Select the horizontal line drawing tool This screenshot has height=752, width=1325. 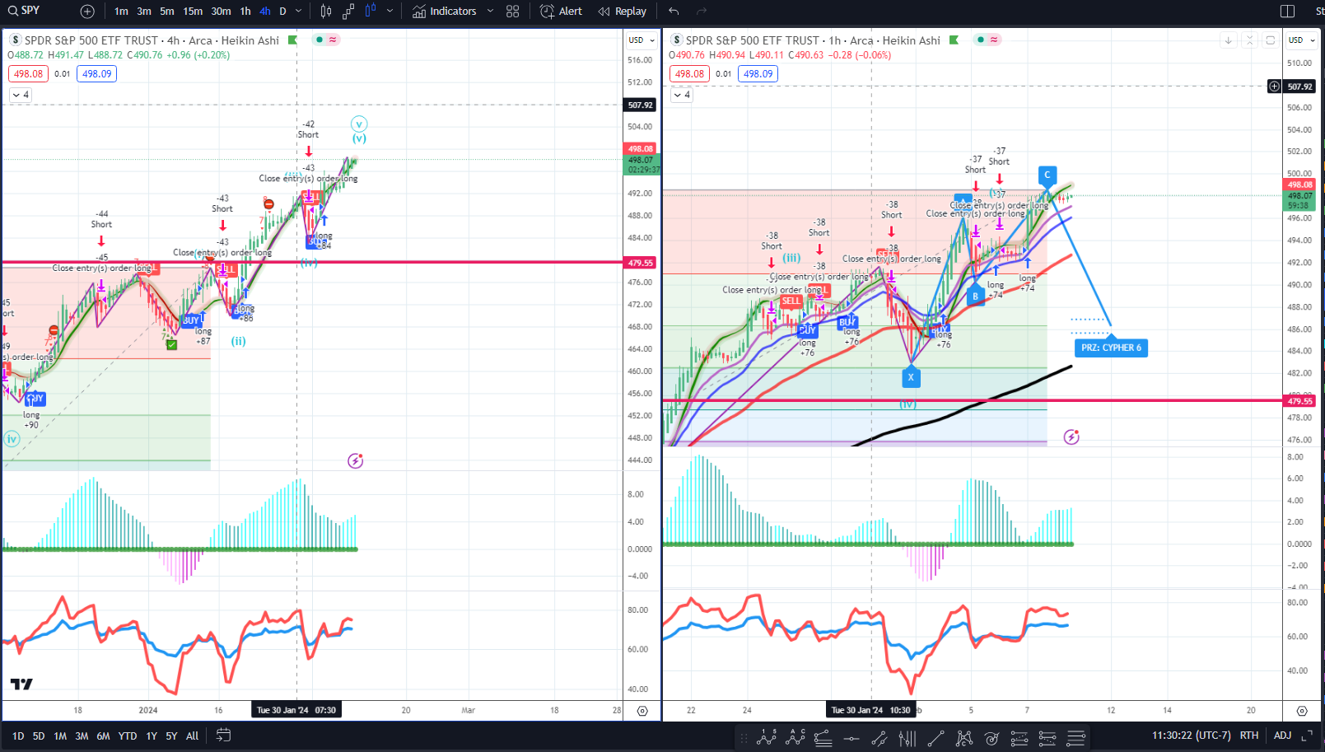click(851, 739)
